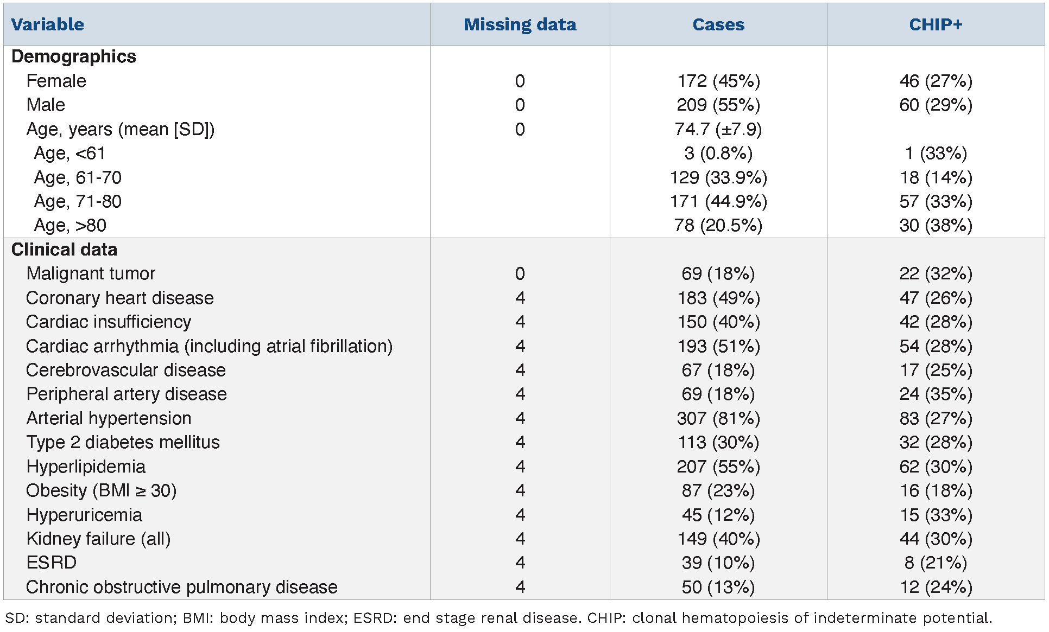Select the Chronic obstructive pulmonary disease label
Image resolution: width=1049 pixels, height=632 pixels.
point(182,587)
